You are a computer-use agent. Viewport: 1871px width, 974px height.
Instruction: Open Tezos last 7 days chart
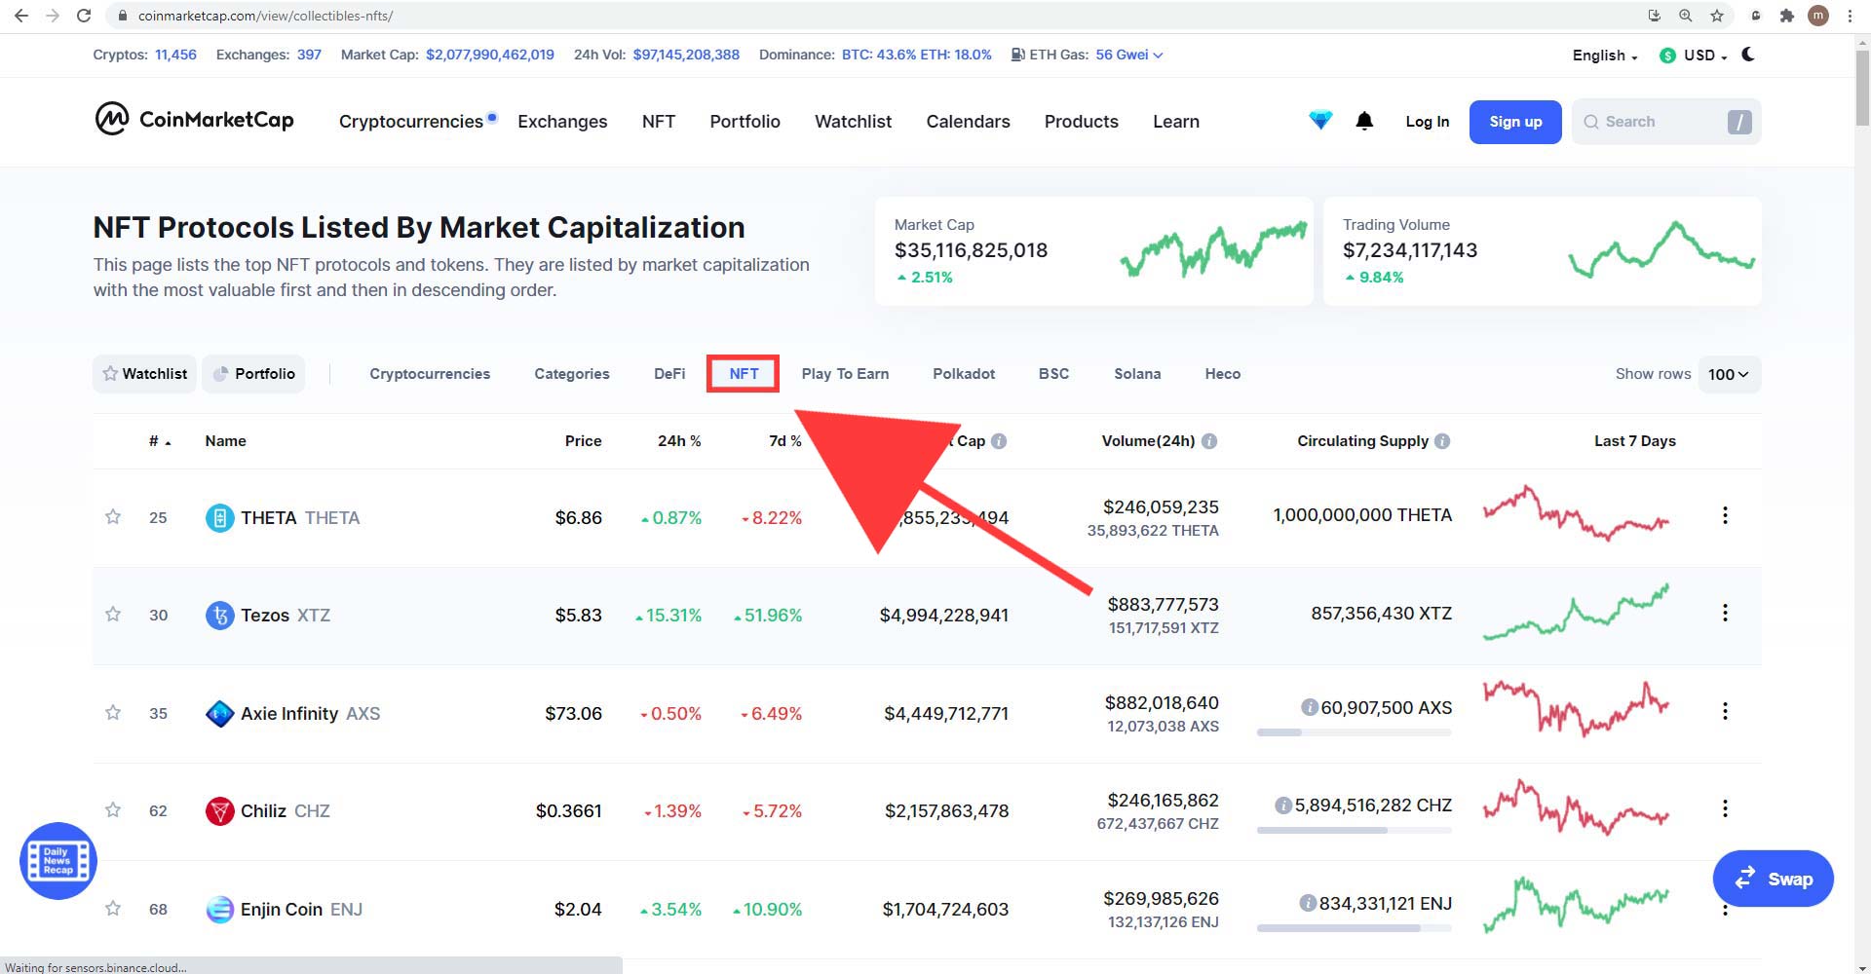(1576, 612)
